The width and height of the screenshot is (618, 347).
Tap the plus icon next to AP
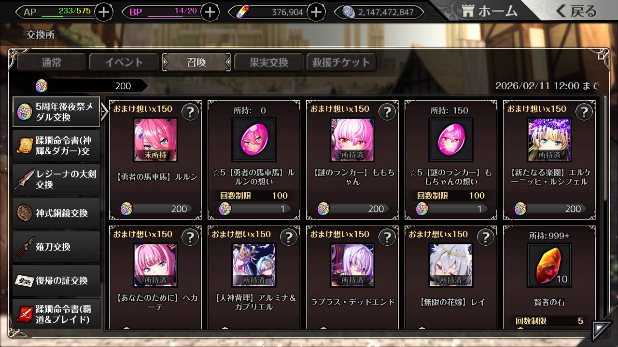click(104, 12)
